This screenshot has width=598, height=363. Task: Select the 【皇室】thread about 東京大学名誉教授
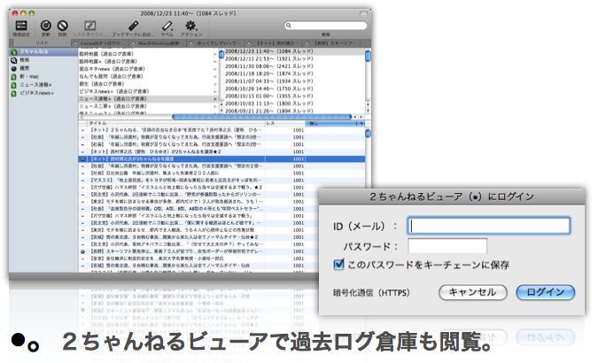click(222, 259)
